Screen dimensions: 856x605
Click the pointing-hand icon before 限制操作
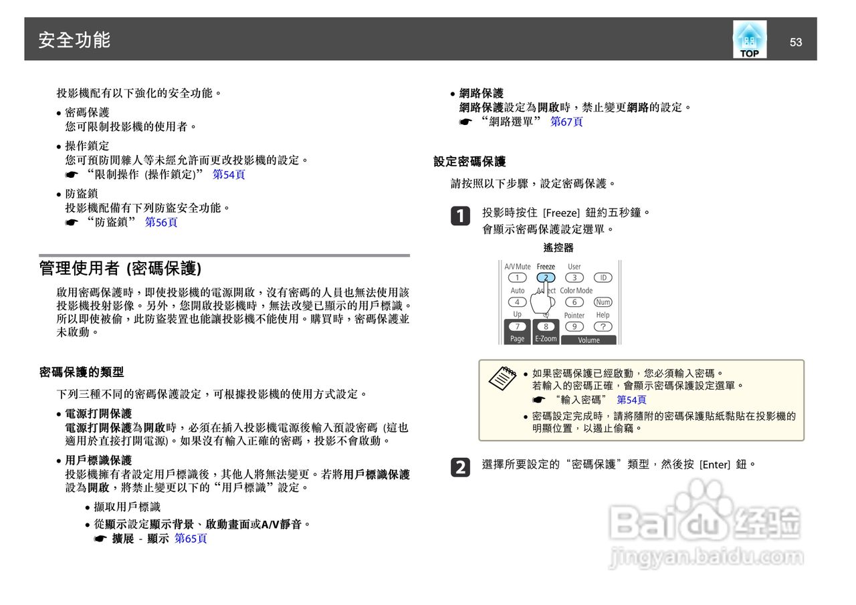[x=72, y=174]
